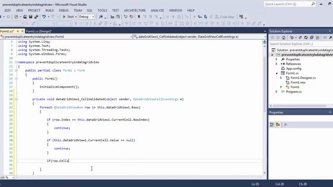The width and height of the screenshot is (333, 187).
Task: Open the Debug configuration dropdown
Action: coord(86,17)
